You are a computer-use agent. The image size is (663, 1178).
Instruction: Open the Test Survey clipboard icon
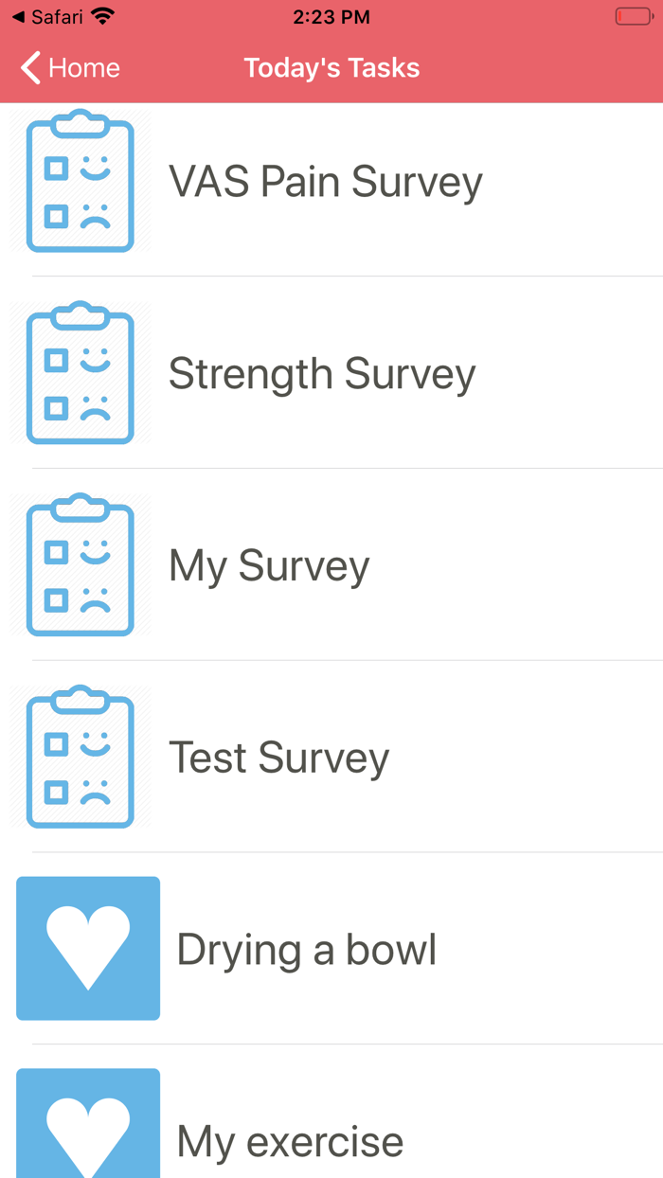click(x=81, y=757)
